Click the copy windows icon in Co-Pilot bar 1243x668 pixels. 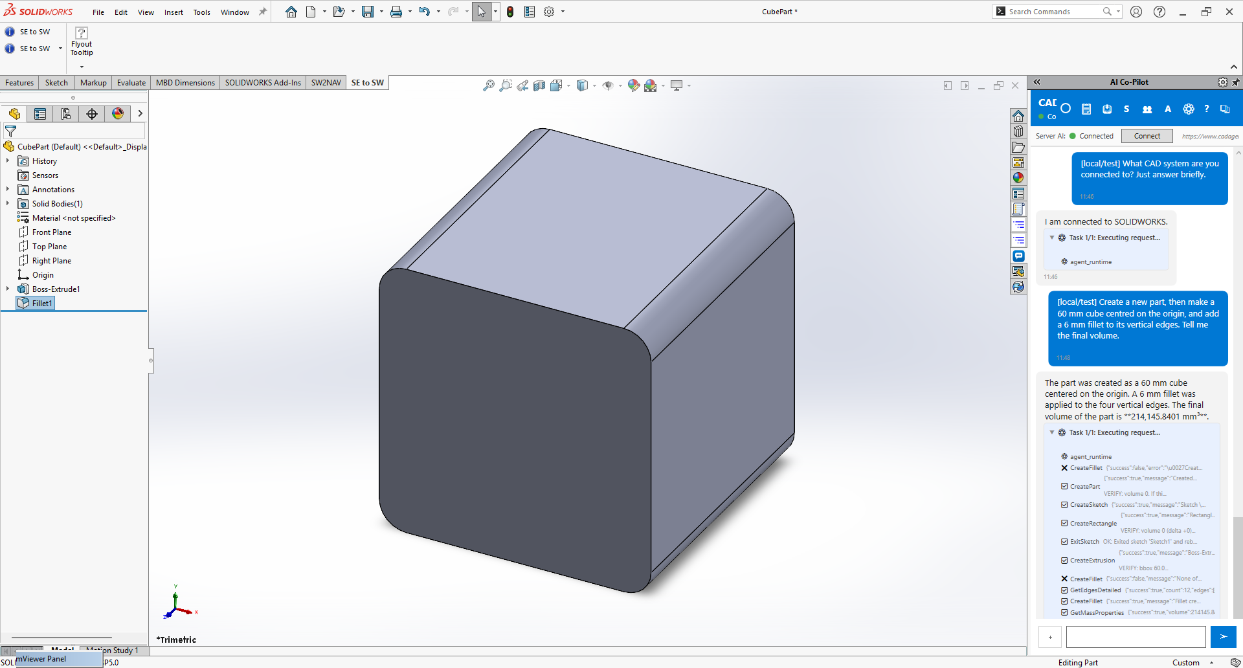click(1225, 109)
